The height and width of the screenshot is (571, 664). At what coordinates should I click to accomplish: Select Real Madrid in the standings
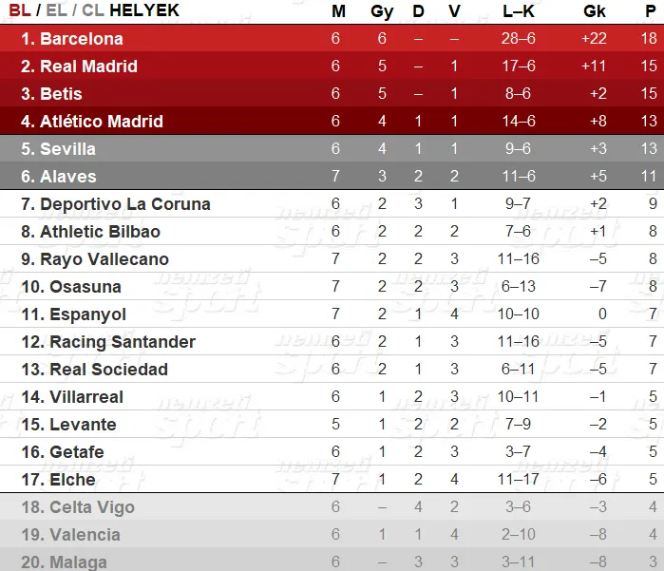pos(332,67)
